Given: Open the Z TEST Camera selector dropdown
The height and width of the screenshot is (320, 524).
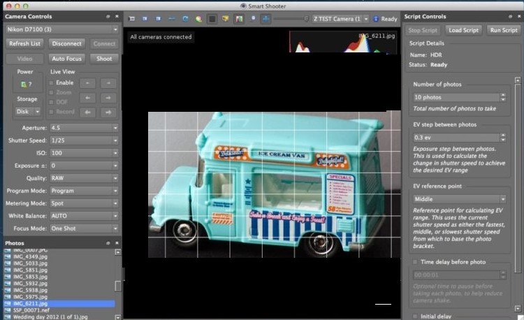Looking at the screenshot, I should 340,19.
